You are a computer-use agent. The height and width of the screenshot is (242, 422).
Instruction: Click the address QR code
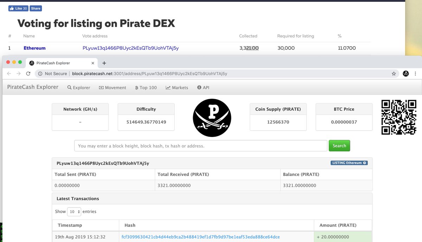(399, 117)
